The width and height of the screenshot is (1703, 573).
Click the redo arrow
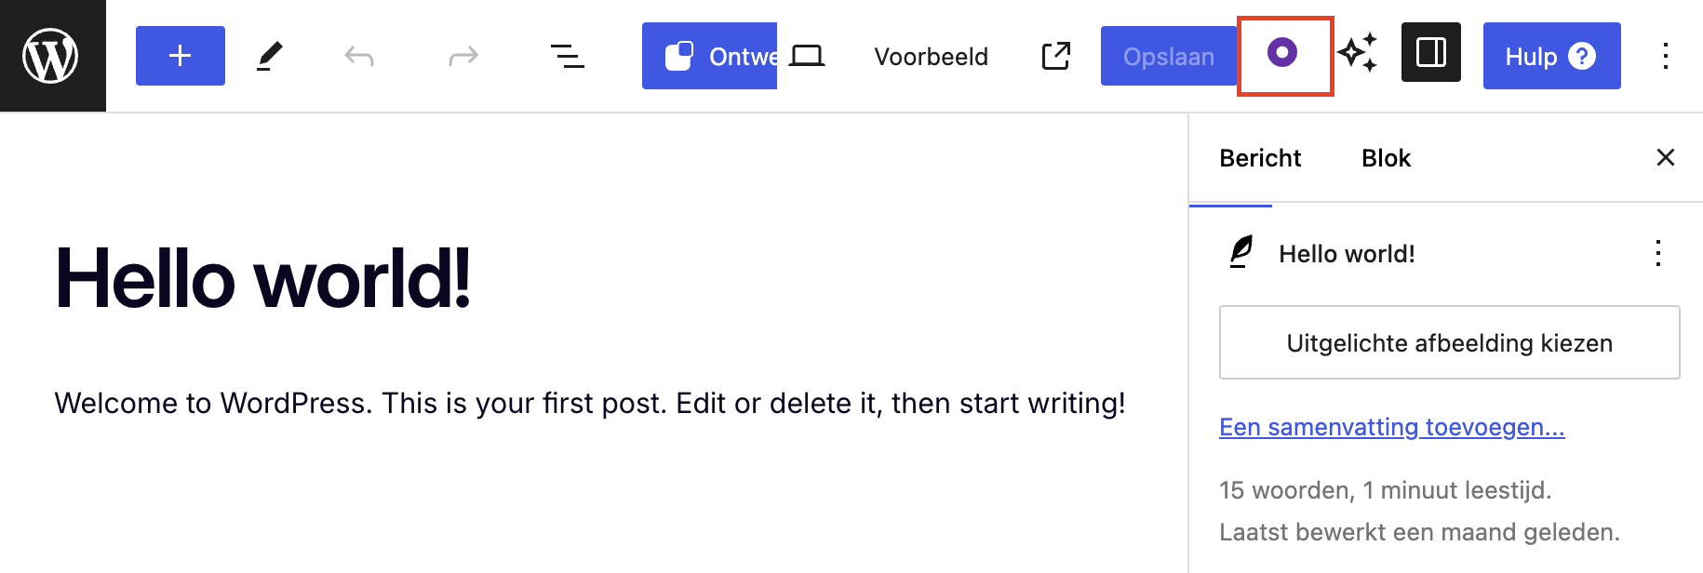point(463,57)
